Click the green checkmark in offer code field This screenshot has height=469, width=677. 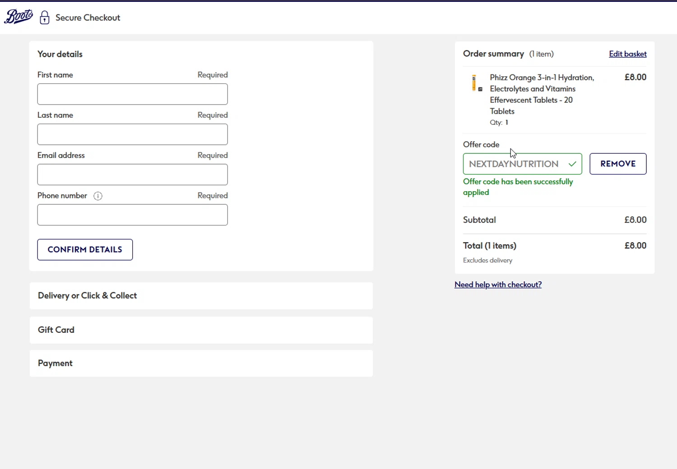[572, 164]
